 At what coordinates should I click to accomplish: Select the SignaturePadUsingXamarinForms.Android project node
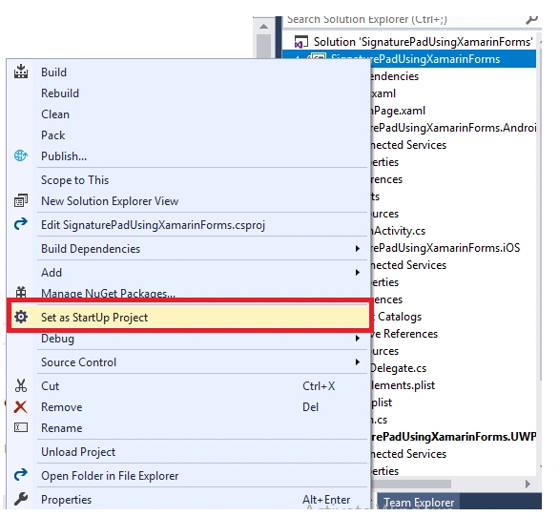coord(453,128)
